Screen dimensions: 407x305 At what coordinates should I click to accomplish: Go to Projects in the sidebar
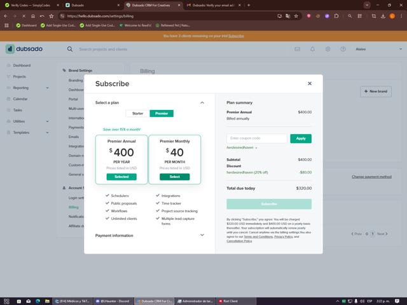[x=20, y=76]
